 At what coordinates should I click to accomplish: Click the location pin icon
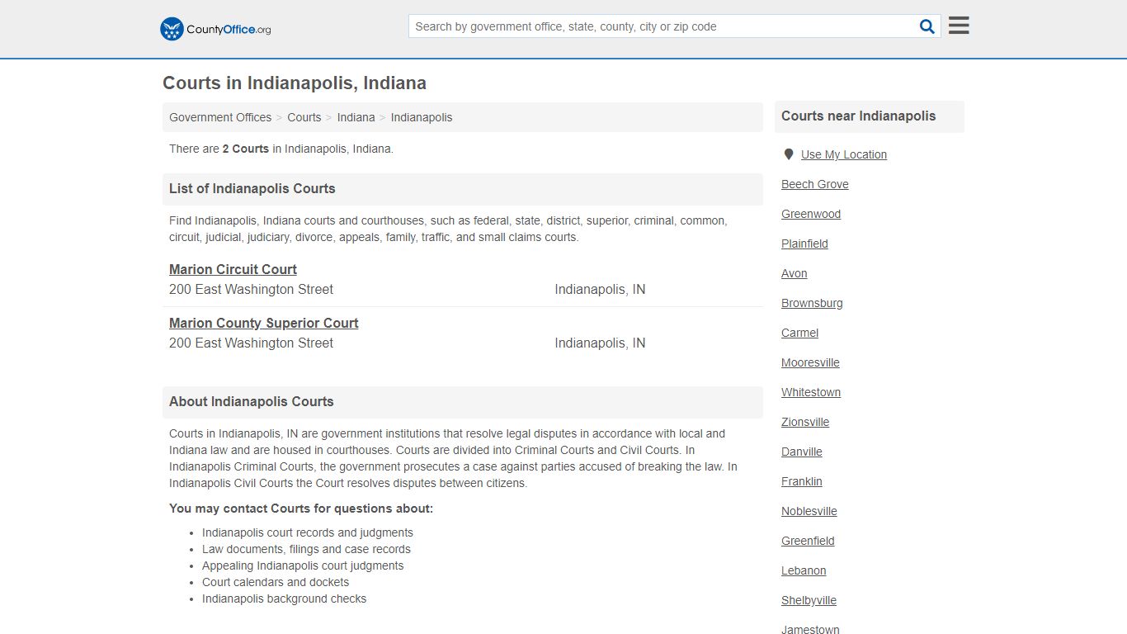(x=789, y=154)
